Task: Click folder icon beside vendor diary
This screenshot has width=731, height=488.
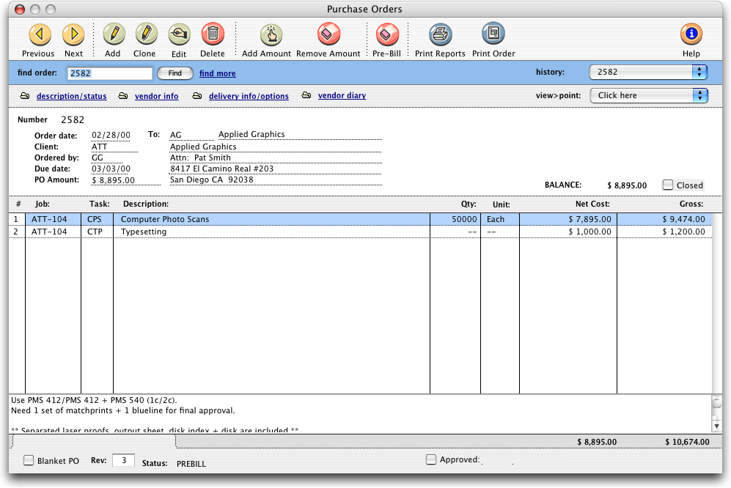Action: point(306,95)
